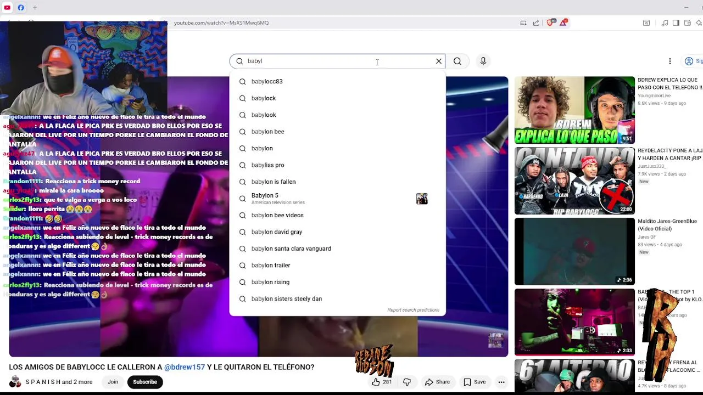This screenshot has height=395, width=703.
Task: Open Brave Rewards triangle icon
Action: pos(563,22)
